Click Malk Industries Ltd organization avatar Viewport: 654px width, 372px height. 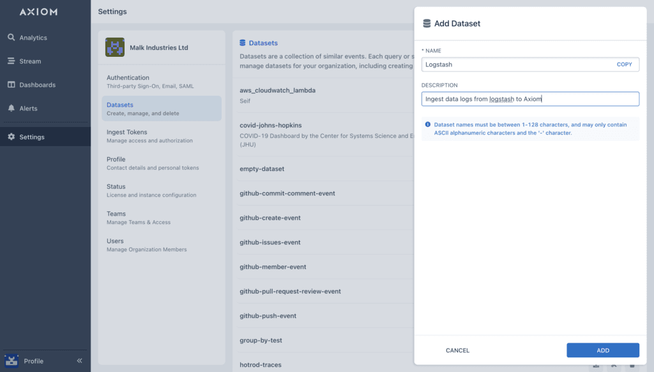(115, 47)
